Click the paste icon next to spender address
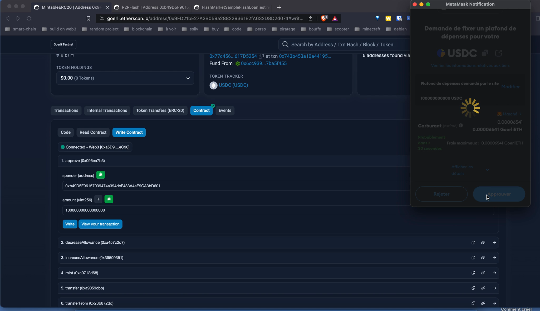 click(x=100, y=175)
